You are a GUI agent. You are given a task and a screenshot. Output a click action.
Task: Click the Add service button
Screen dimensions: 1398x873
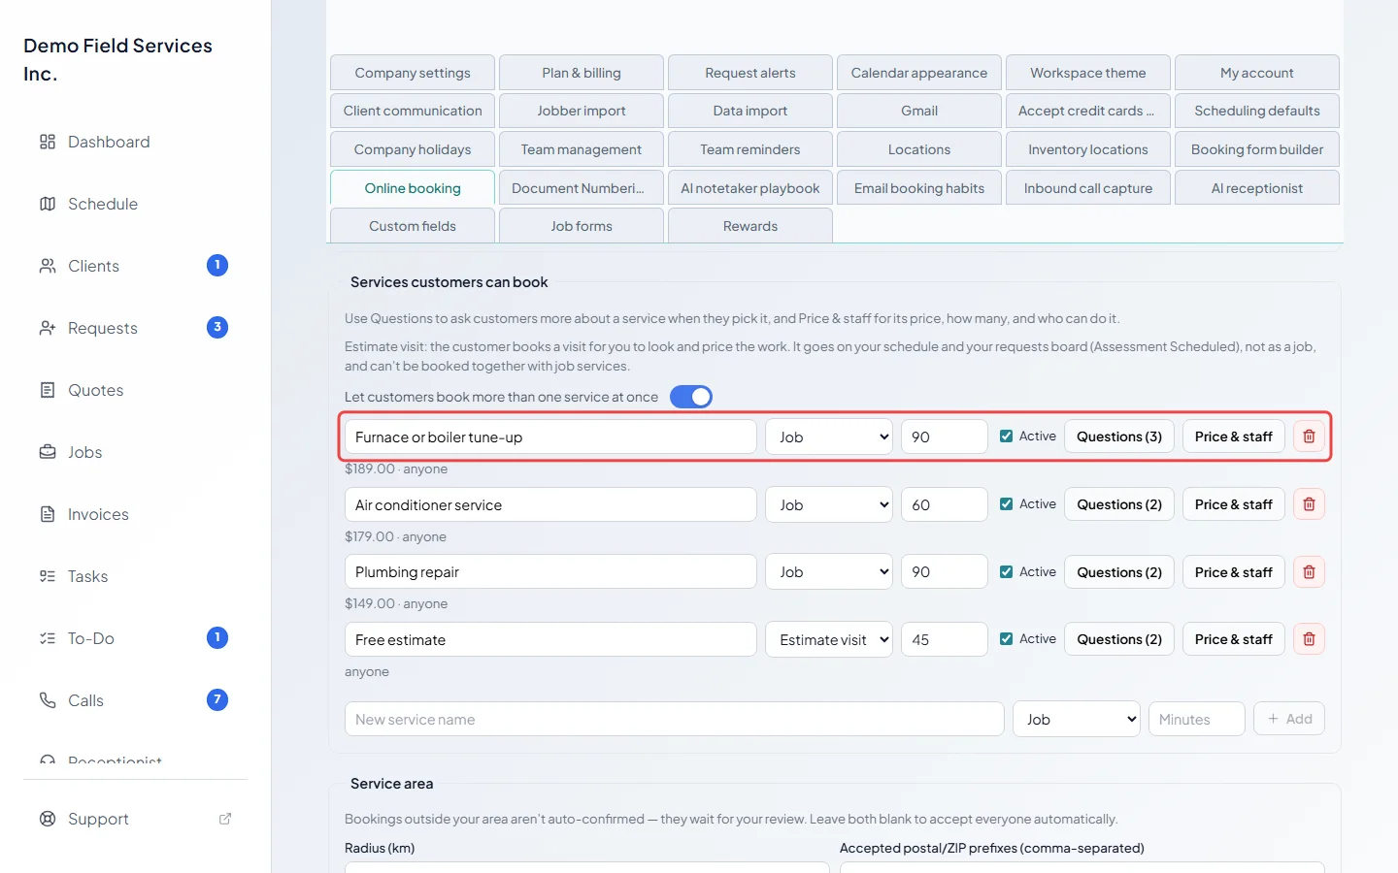(1289, 719)
